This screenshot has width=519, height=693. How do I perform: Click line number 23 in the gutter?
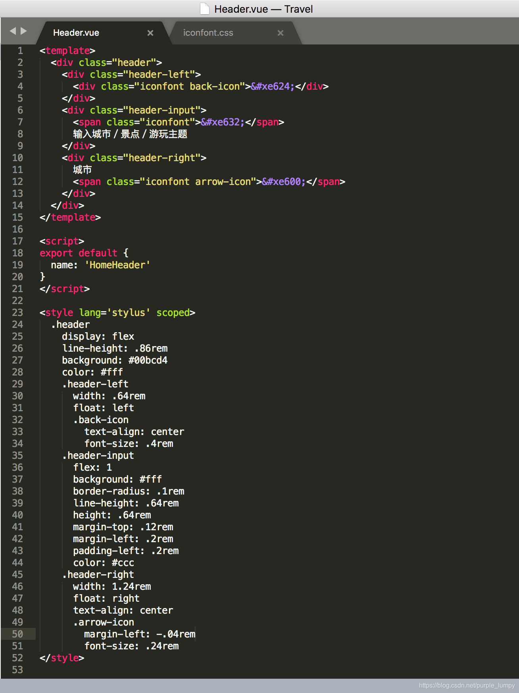coord(17,313)
